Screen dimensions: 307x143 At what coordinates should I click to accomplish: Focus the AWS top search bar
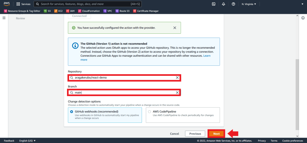coord(88,4)
